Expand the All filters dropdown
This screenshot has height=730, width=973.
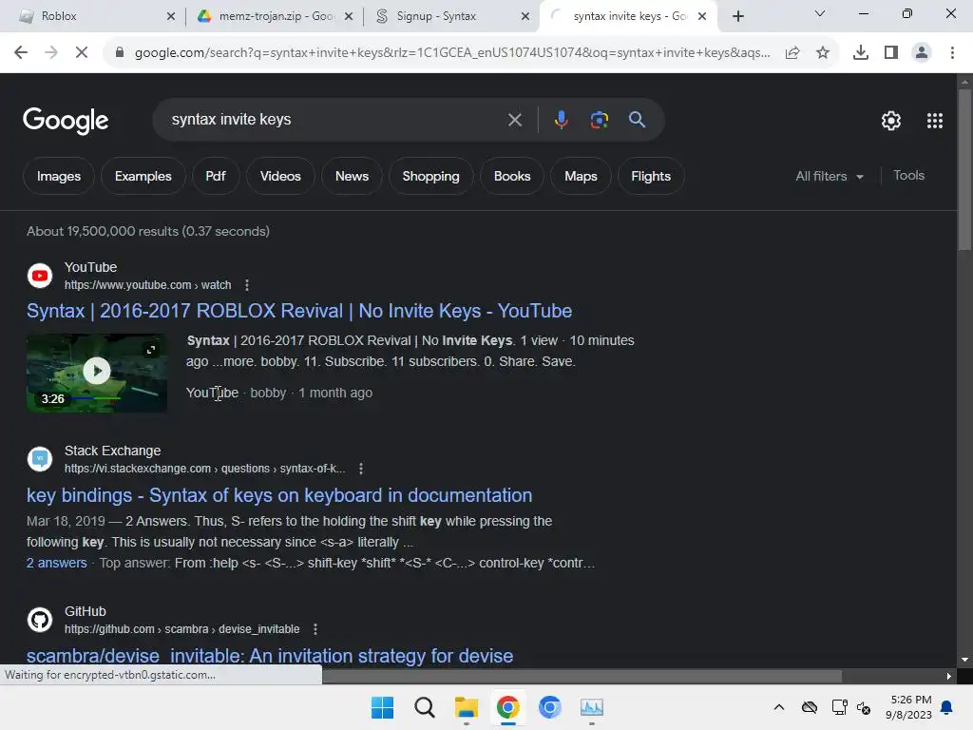pos(829,176)
